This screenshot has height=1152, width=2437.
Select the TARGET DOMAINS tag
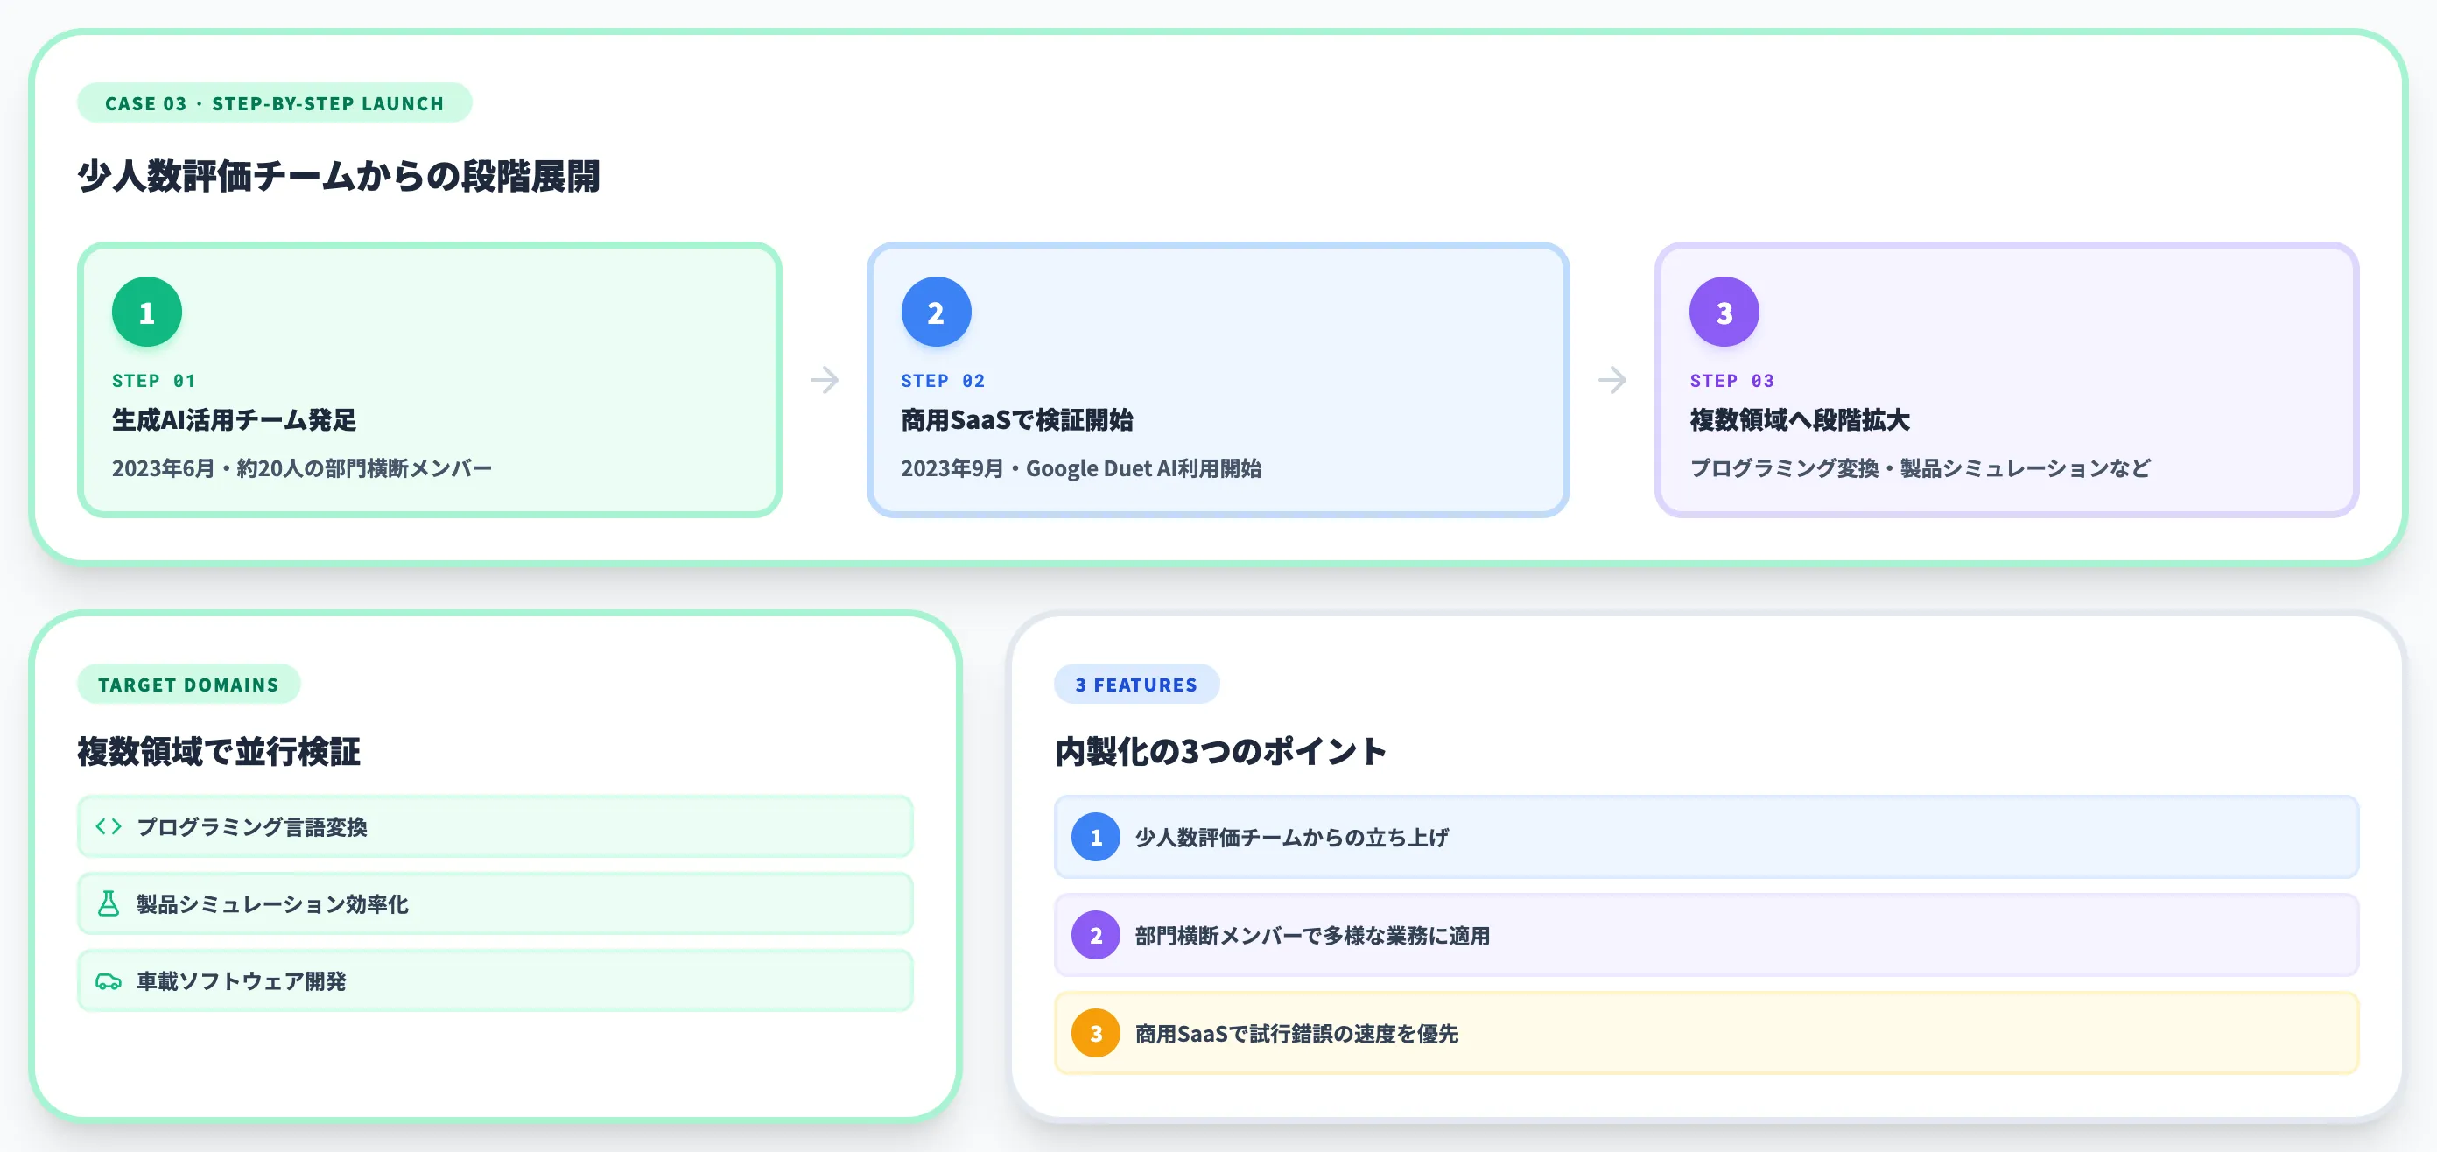tap(188, 684)
